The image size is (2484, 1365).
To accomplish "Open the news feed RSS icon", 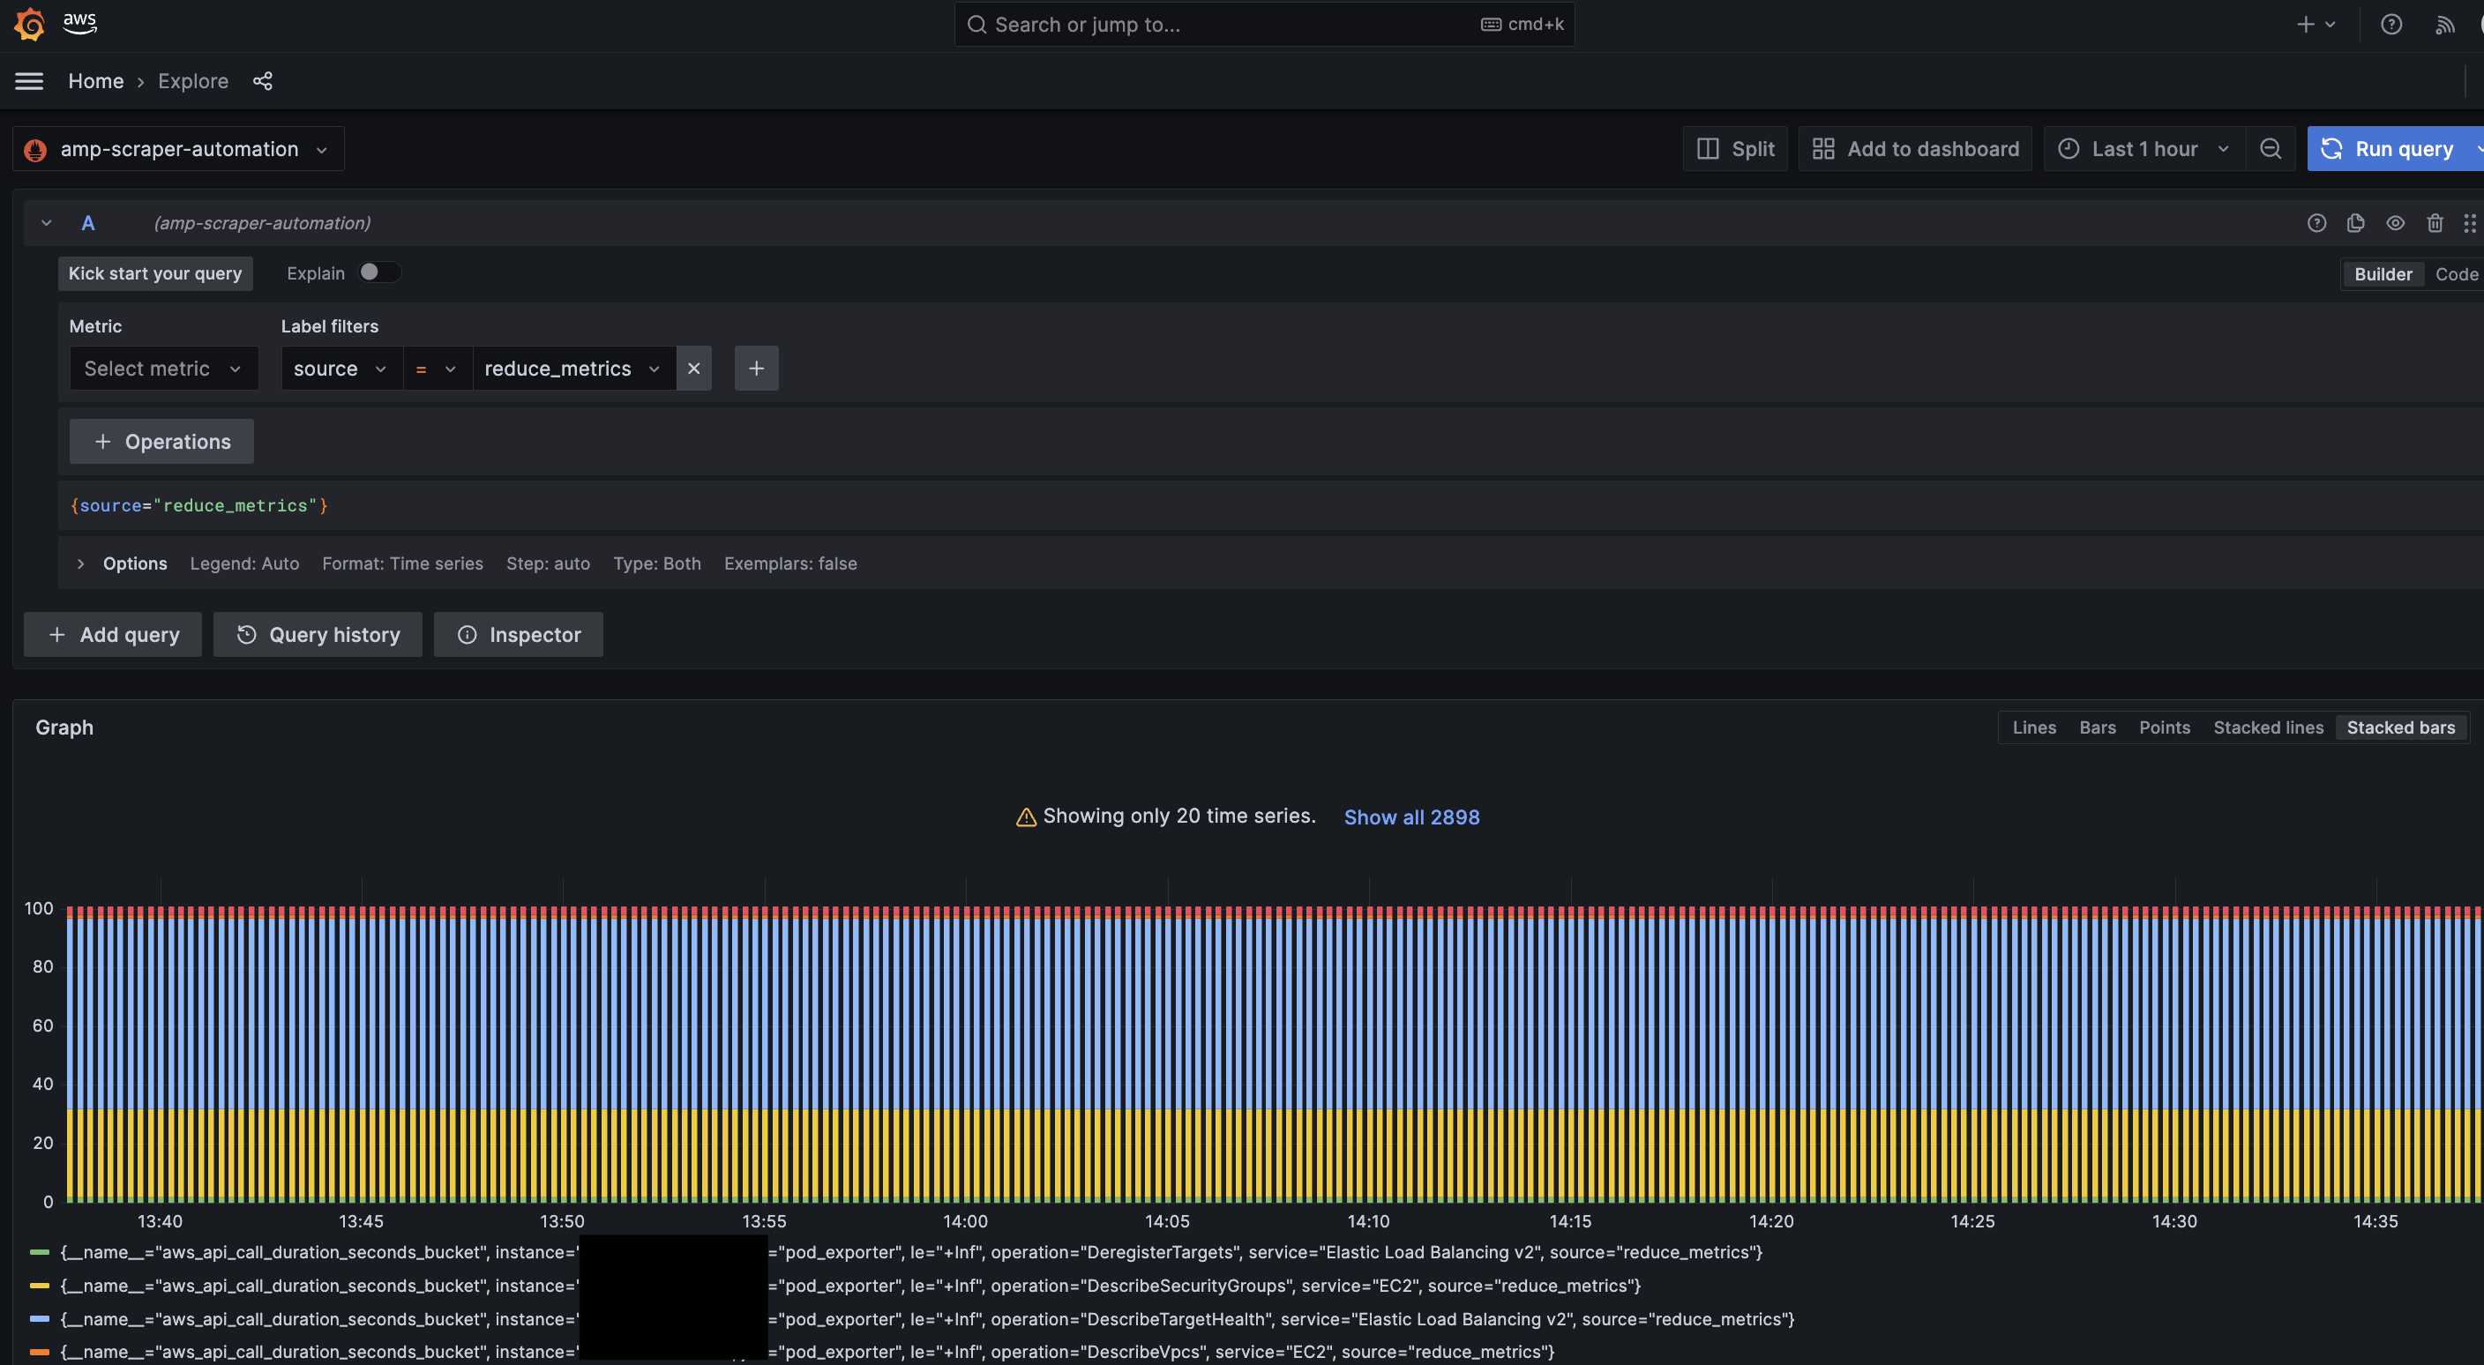I will 2443,24.
